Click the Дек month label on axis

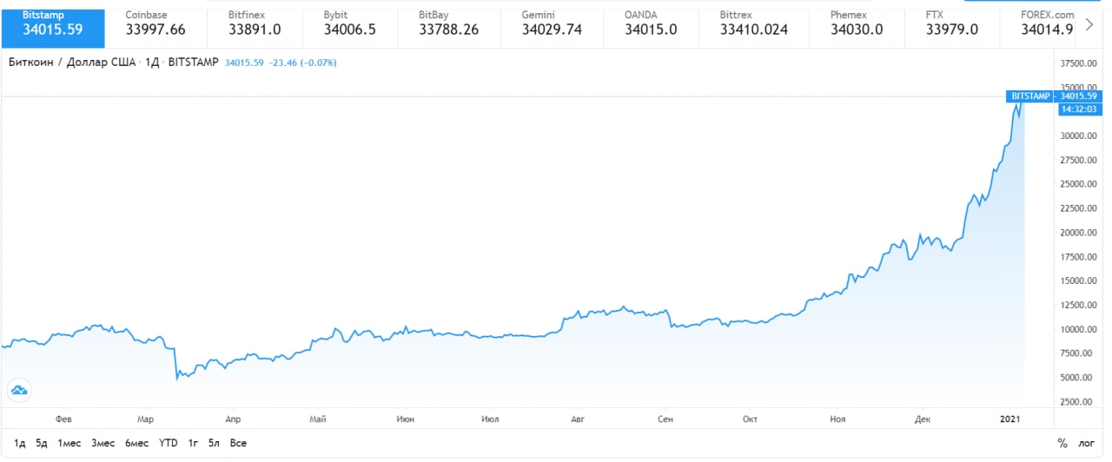(x=922, y=419)
